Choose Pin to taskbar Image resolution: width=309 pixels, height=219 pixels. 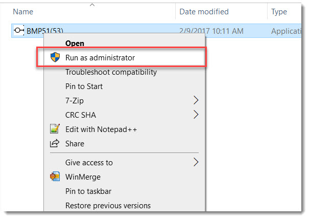pyautogui.click(x=88, y=191)
